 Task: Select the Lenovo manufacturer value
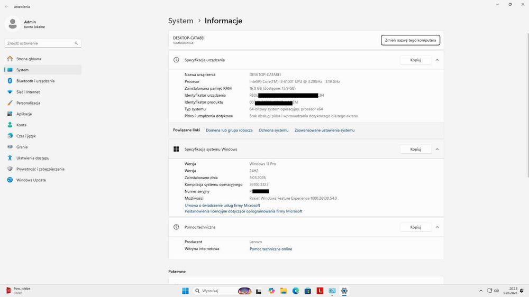tap(256, 242)
